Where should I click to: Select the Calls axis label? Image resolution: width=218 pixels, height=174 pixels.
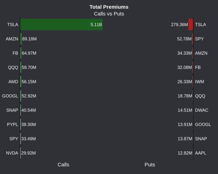(63, 165)
